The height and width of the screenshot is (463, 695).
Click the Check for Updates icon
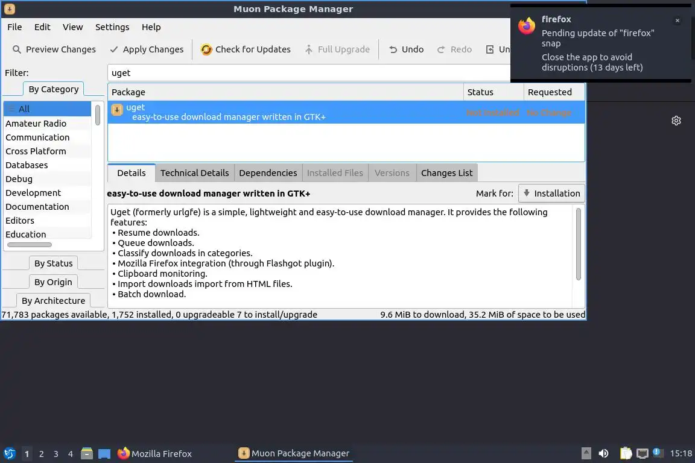click(x=206, y=49)
